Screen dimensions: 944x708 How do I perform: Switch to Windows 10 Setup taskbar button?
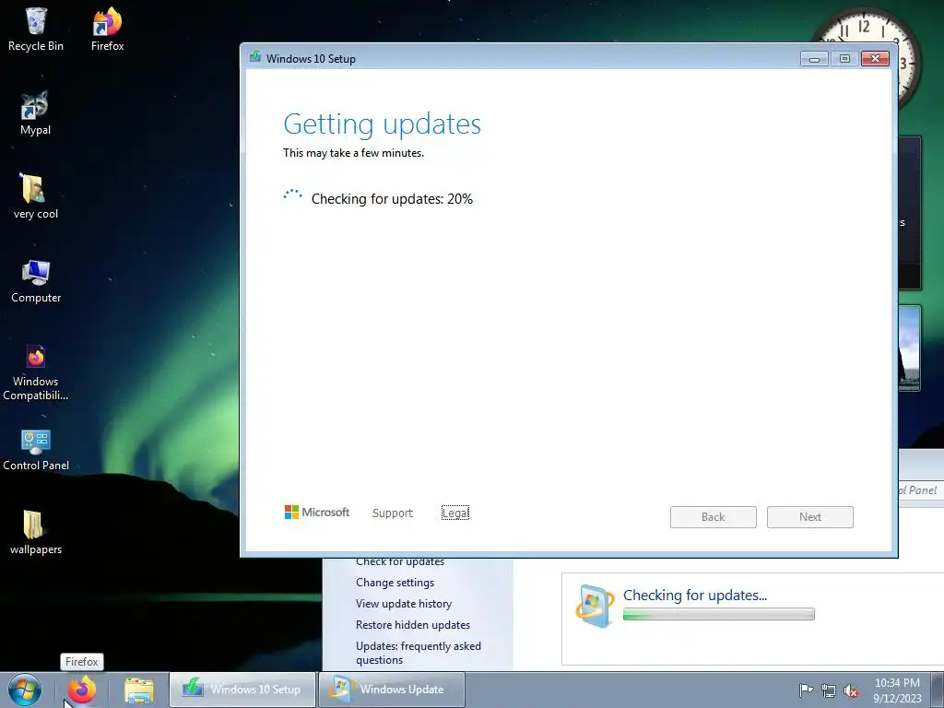[242, 690]
